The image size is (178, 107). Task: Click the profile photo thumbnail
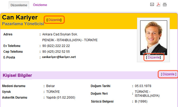tap(154, 38)
